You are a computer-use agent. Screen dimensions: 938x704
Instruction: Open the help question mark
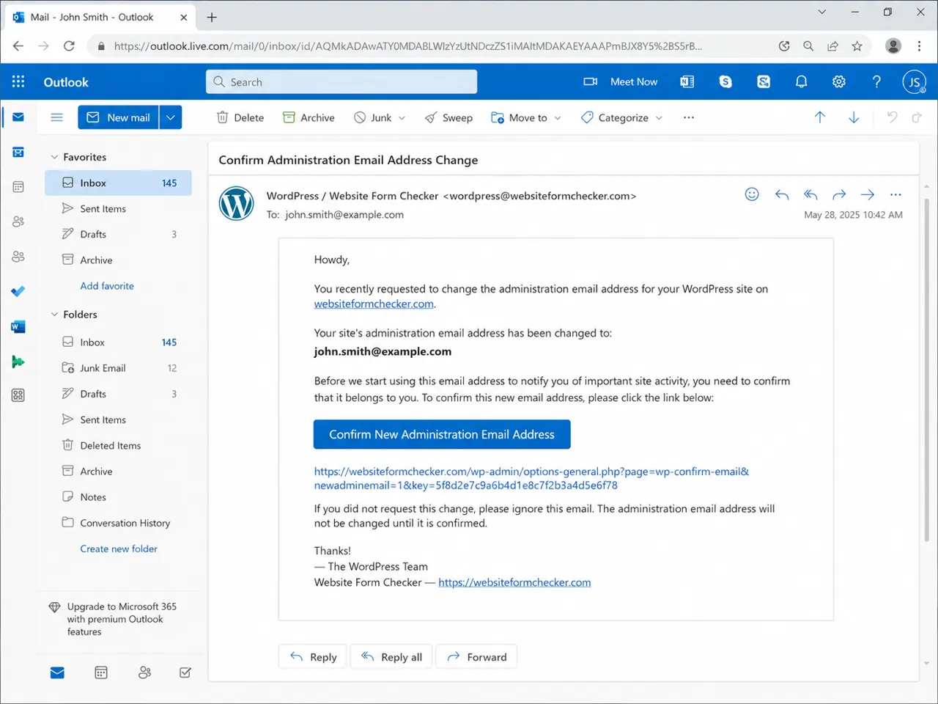tap(876, 81)
